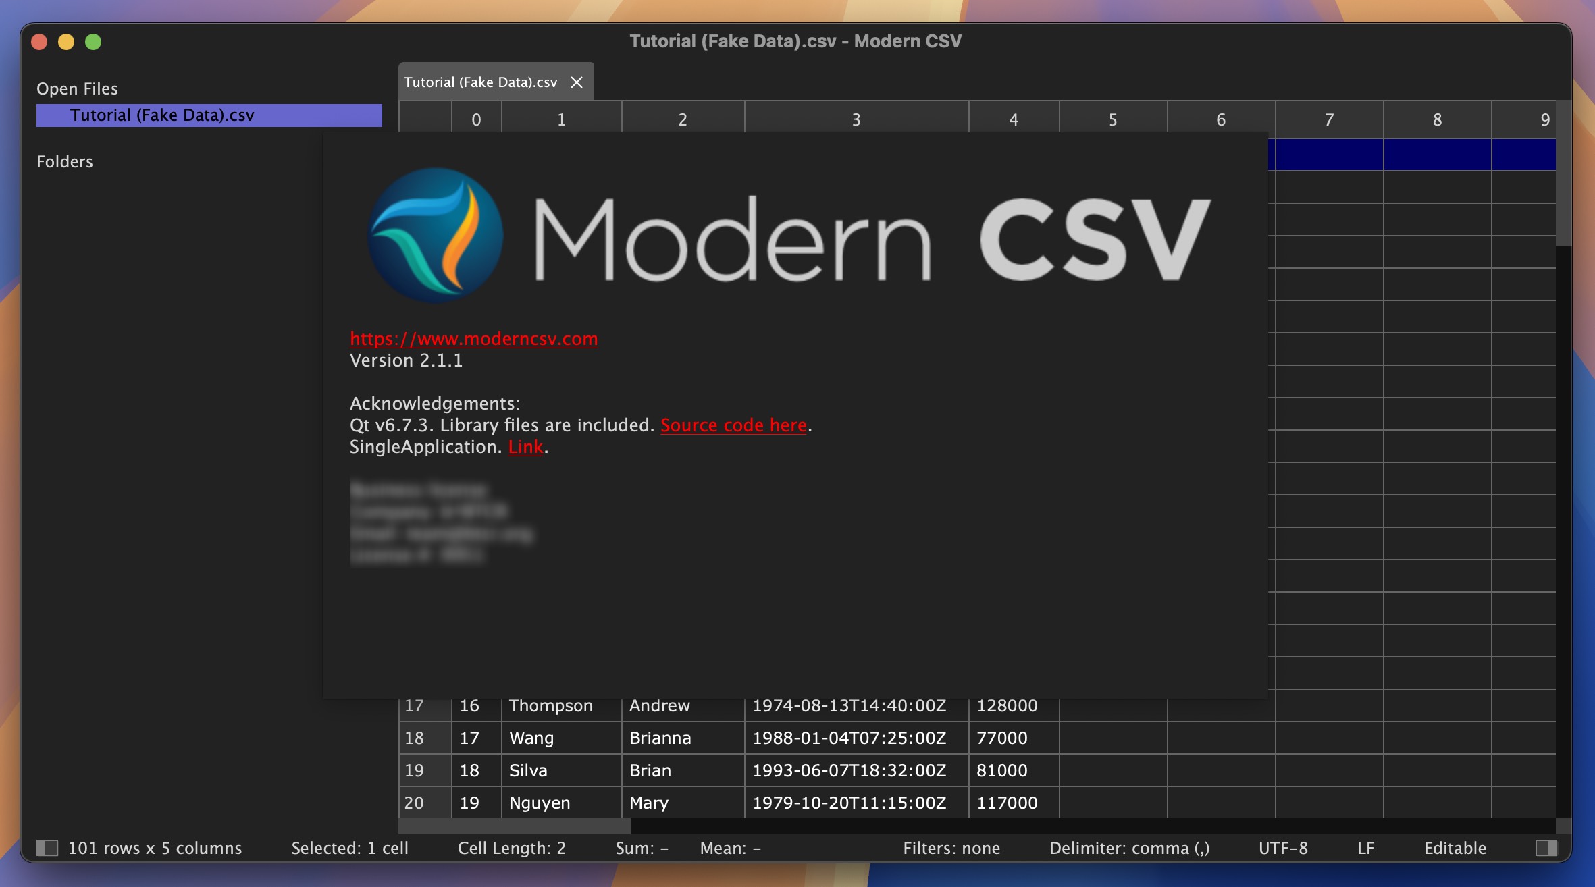Click the Nguyen cell
This screenshot has width=1595, height=887.
click(561, 803)
